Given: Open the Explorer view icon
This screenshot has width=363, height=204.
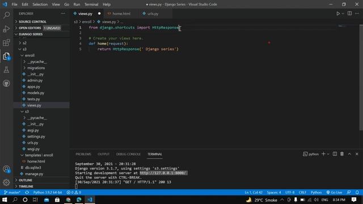Looking at the screenshot, I should [x=6, y=56].
